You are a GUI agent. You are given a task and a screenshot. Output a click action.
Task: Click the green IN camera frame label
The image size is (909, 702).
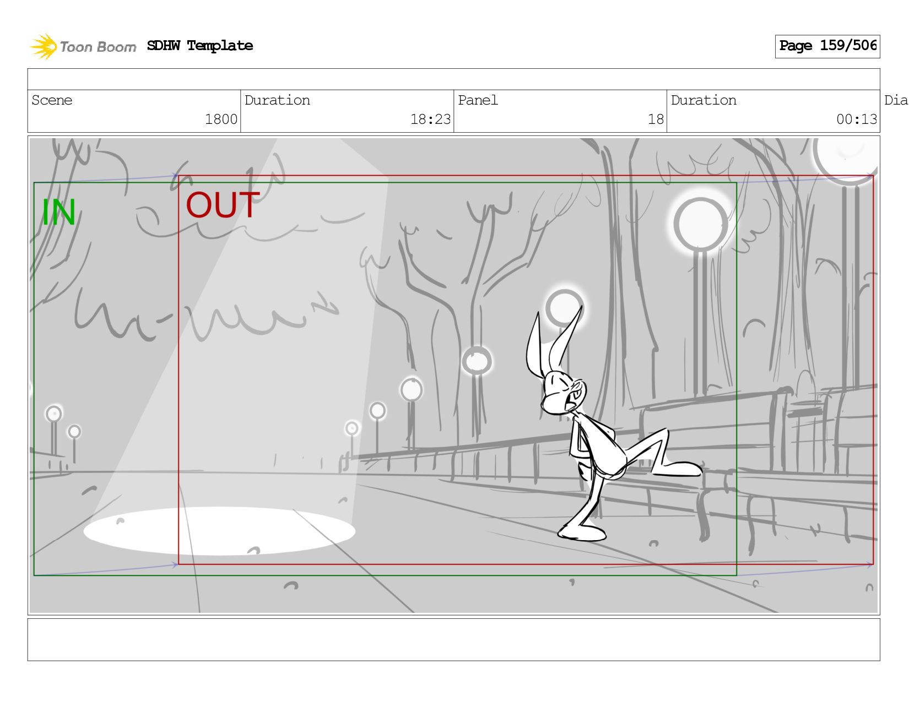[59, 213]
